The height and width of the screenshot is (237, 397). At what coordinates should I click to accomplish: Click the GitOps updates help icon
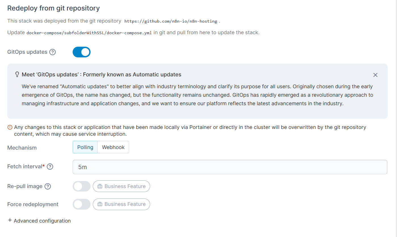point(52,52)
